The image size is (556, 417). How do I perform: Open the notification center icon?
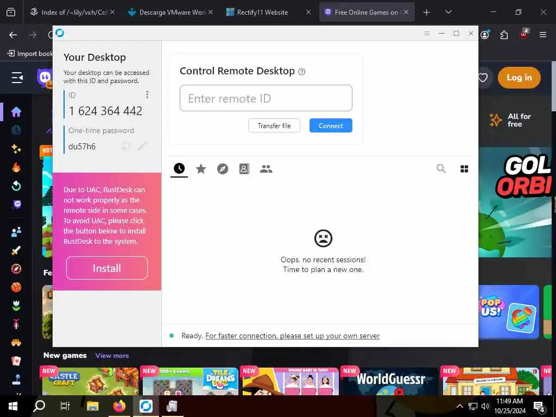[x=539, y=407]
